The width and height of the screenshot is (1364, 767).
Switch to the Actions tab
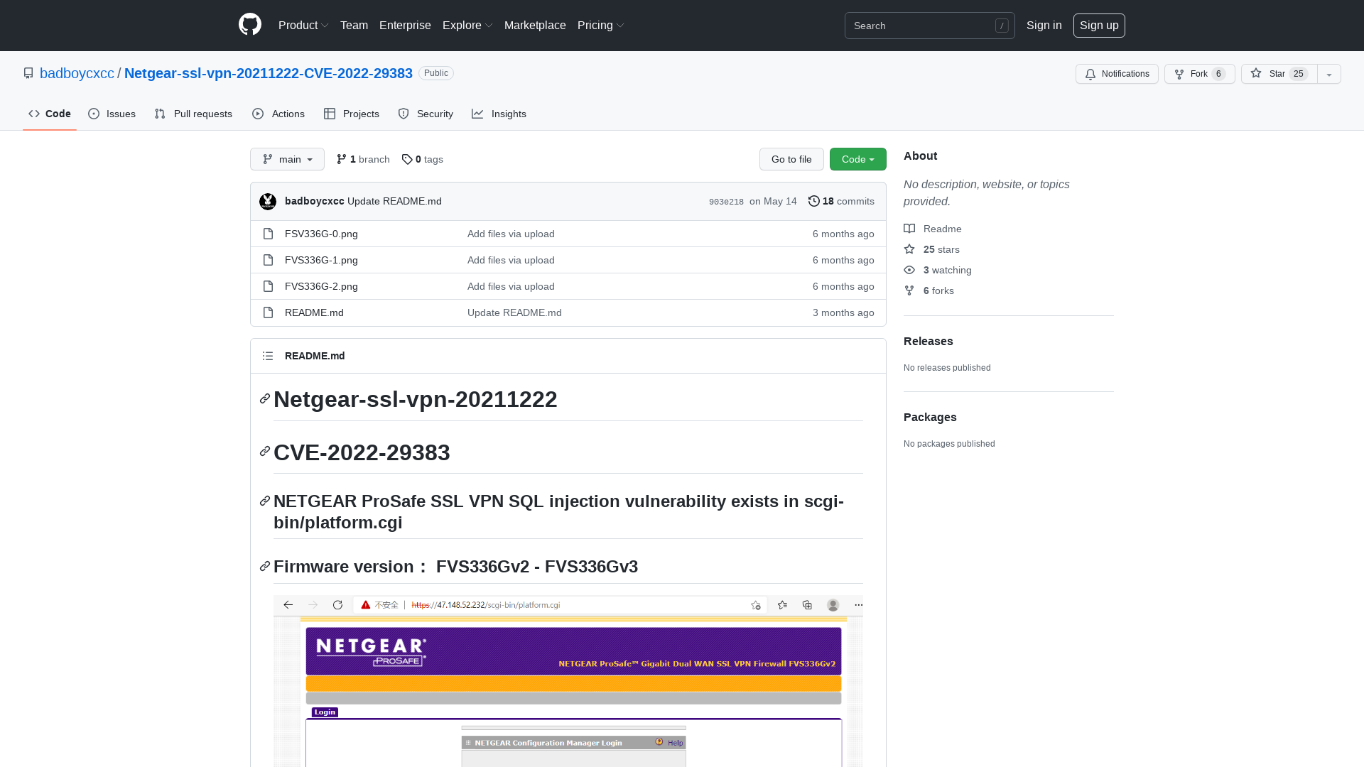coord(278,114)
